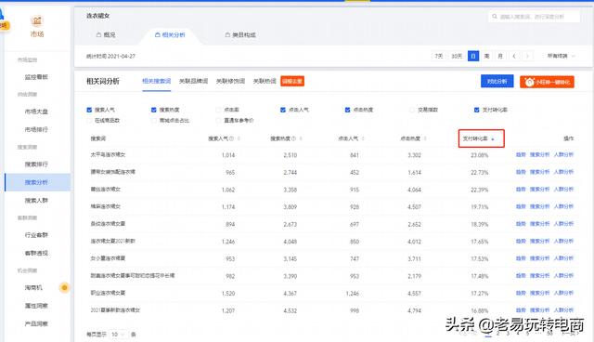Open the 市场 icon in sidebar

37,20
